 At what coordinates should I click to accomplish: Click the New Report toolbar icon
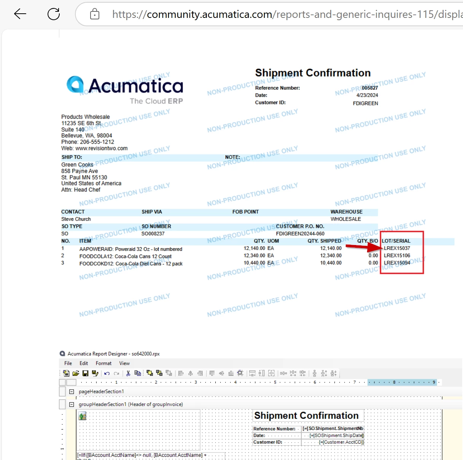point(66,373)
